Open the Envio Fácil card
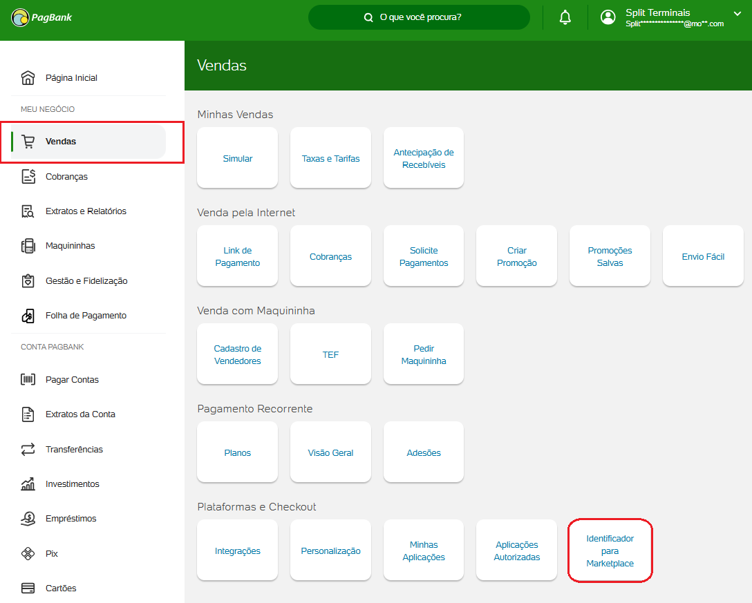 coord(703,256)
